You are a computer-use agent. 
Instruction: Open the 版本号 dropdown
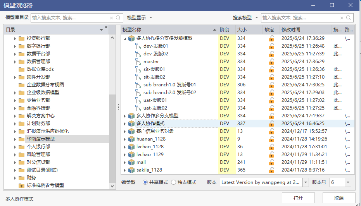tap(348, 182)
